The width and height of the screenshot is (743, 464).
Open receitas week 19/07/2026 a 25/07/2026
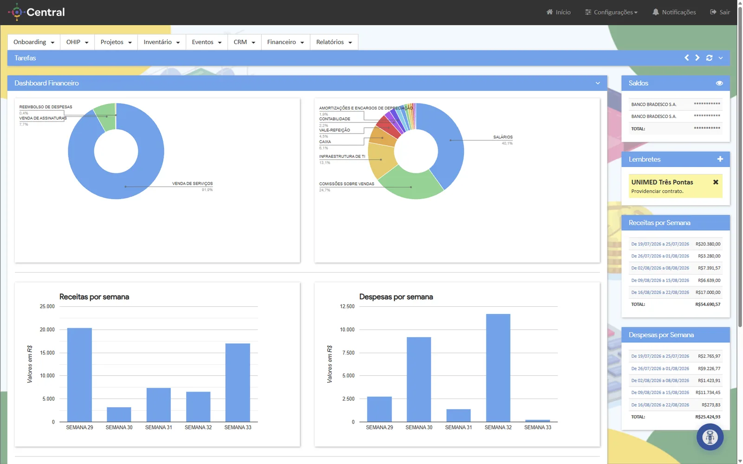point(660,244)
